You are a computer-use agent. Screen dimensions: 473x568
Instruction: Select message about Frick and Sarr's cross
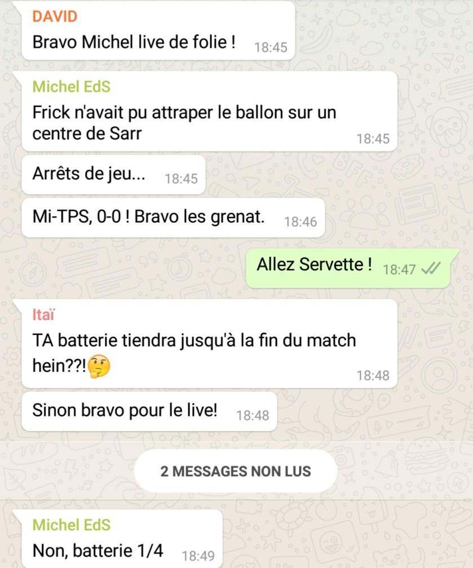210,112
